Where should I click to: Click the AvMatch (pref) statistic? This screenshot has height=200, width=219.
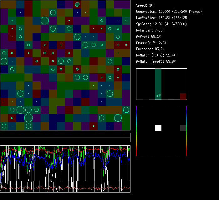(x=156, y=61)
